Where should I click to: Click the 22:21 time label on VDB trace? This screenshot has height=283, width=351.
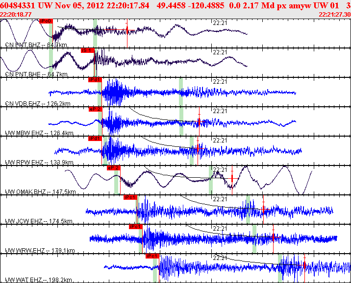tap(220, 82)
